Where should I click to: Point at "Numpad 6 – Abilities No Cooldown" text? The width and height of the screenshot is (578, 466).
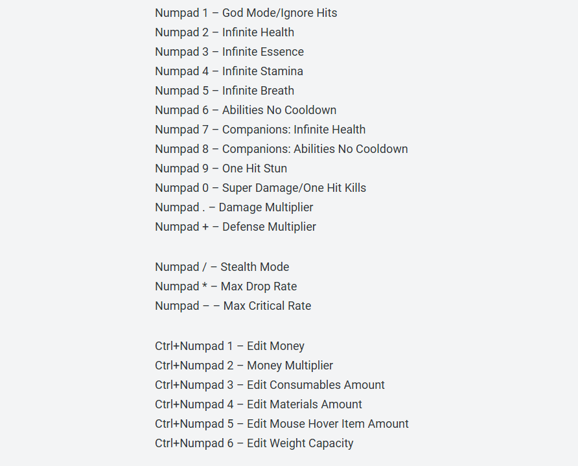coord(246,110)
